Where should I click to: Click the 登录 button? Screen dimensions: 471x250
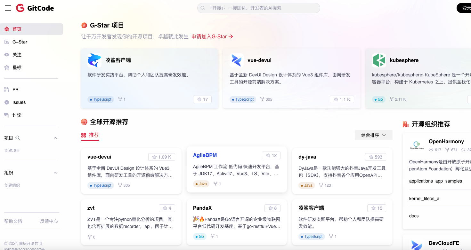464,8
